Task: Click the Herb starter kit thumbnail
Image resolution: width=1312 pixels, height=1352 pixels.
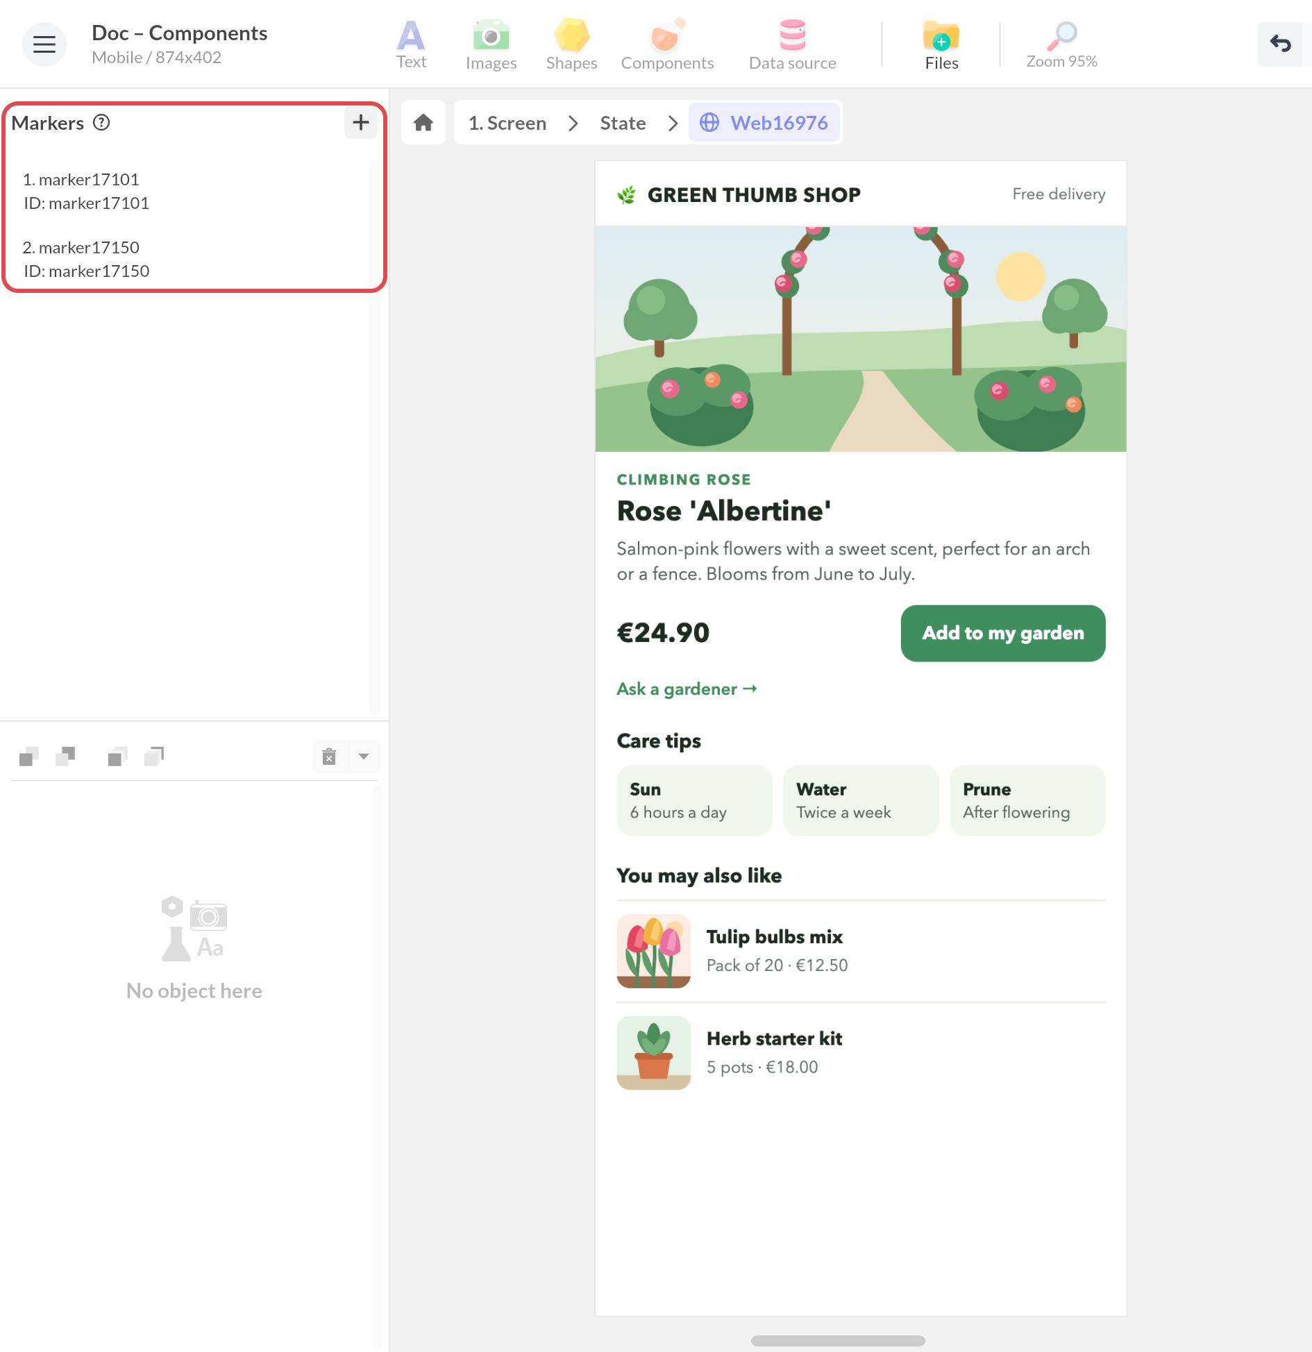Action: 653,1053
